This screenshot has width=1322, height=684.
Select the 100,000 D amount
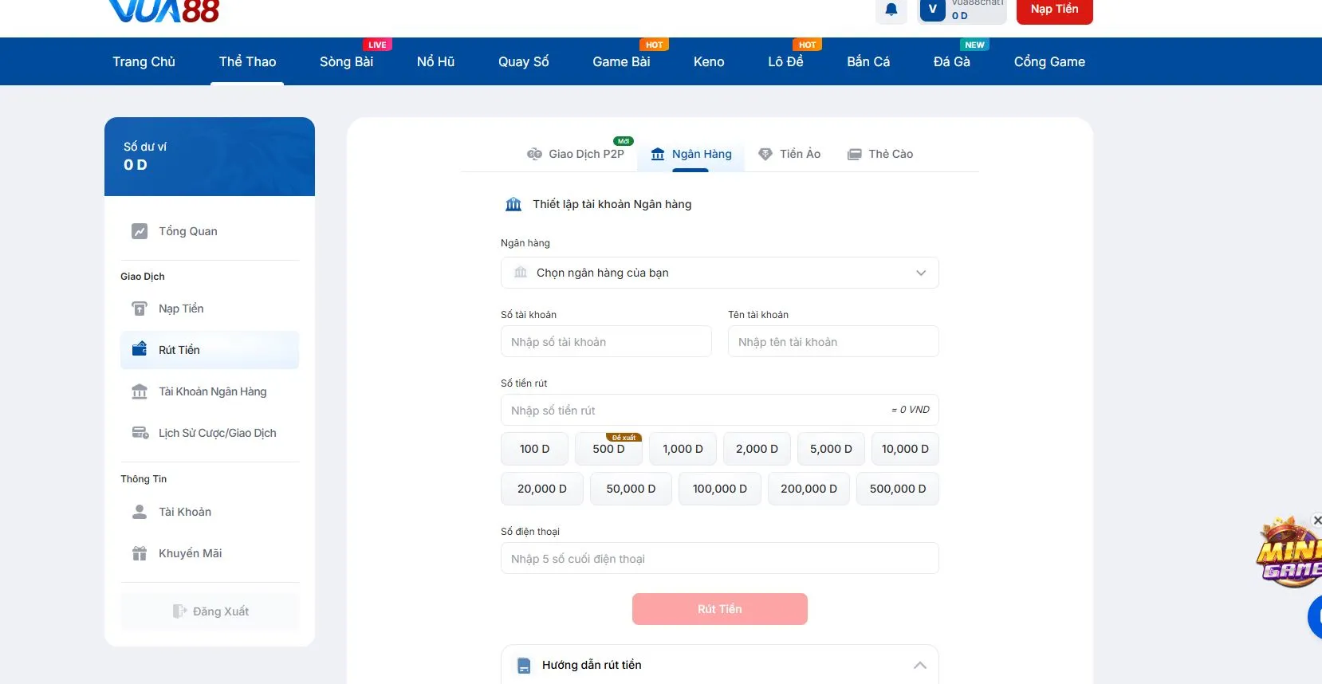719,489
